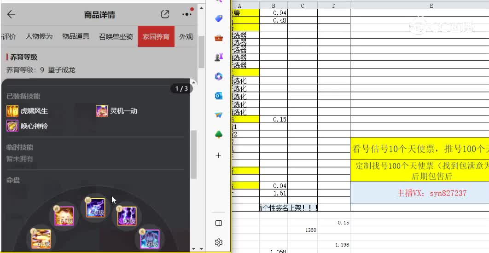Click the 临时技能 section label

[x=20, y=147]
